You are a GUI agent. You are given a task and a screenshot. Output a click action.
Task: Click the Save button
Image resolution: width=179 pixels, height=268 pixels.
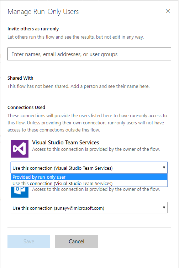click(x=29, y=242)
